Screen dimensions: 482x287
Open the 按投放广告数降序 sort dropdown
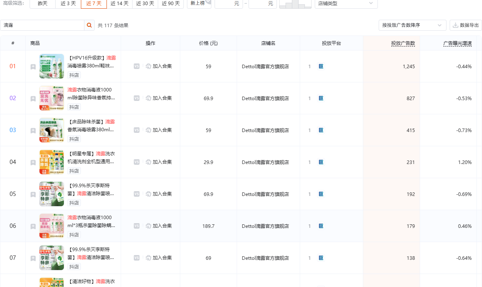tap(412, 25)
